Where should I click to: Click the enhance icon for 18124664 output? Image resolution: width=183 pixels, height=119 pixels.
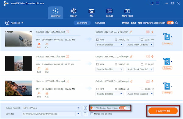pos(152,32)
